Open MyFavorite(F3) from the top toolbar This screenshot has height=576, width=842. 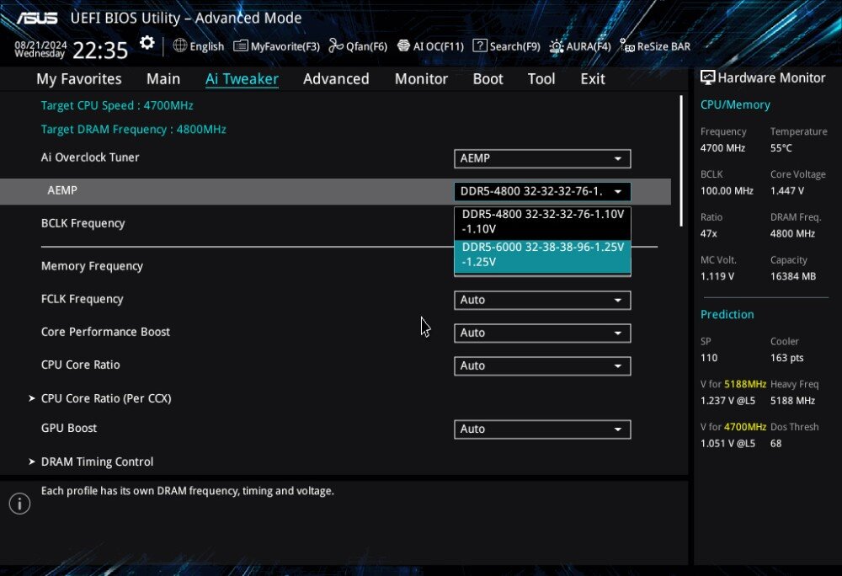[276, 46]
